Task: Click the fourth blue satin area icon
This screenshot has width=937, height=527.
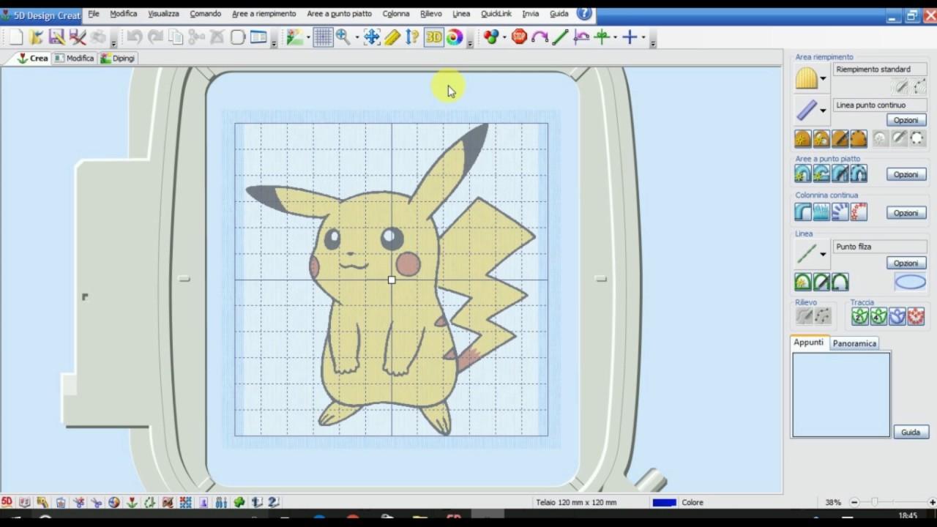Action: tap(859, 173)
